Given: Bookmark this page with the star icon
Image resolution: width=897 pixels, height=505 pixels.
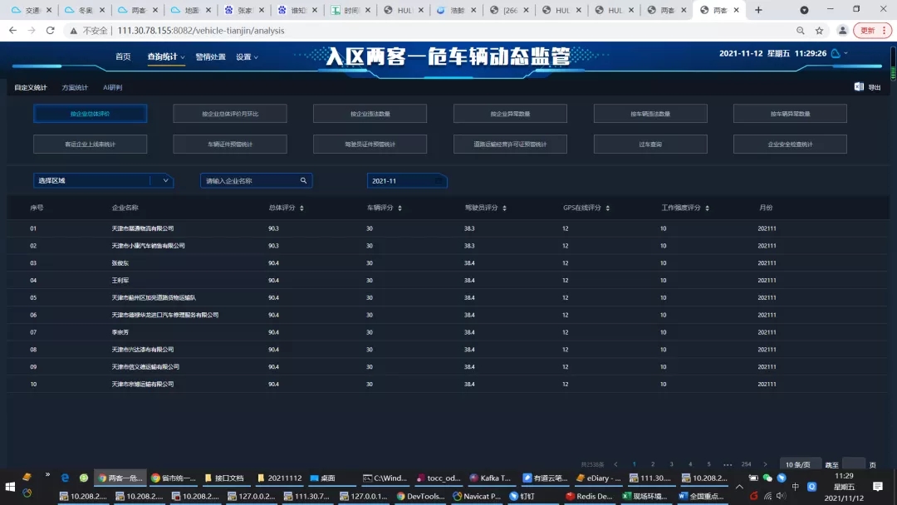Looking at the screenshot, I should pos(819,31).
